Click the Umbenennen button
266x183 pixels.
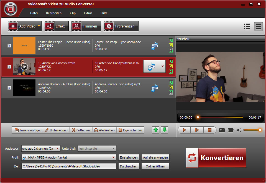tap(56, 130)
